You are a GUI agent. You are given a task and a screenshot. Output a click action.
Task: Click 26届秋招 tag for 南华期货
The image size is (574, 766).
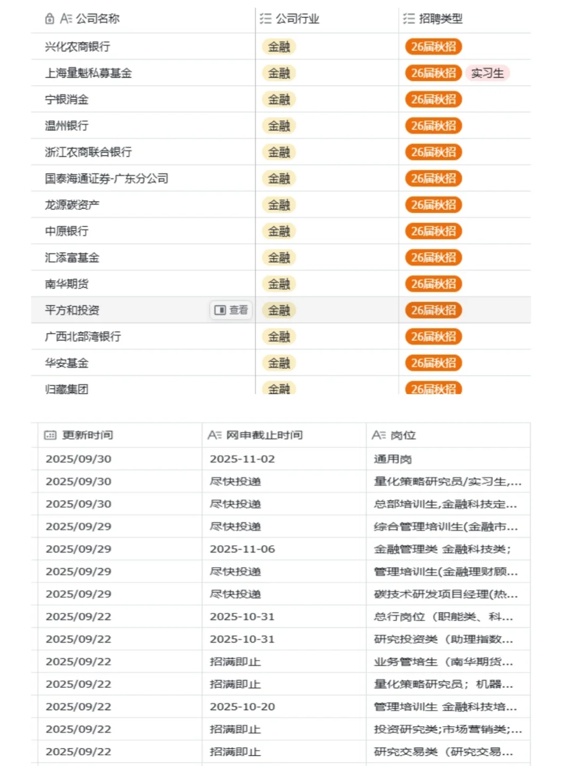[433, 284]
